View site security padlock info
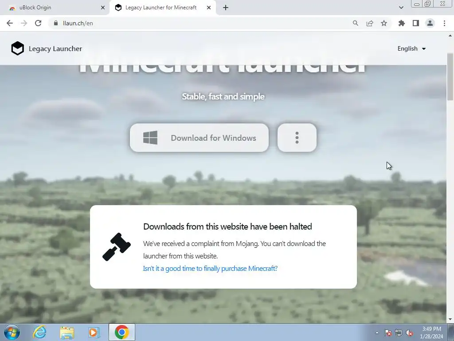Screen dimensions: 454x341 tap(56, 23)
